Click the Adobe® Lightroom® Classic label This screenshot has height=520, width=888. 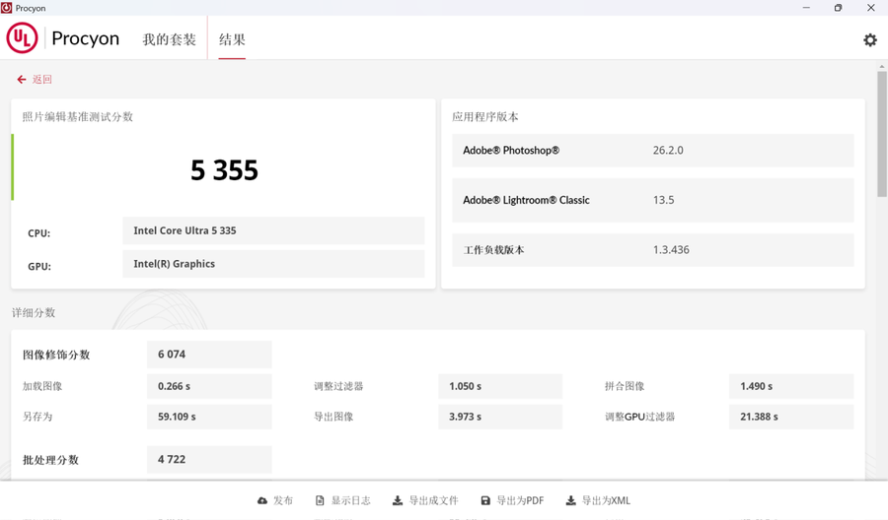pyautogui.click(x=526, y=200)
